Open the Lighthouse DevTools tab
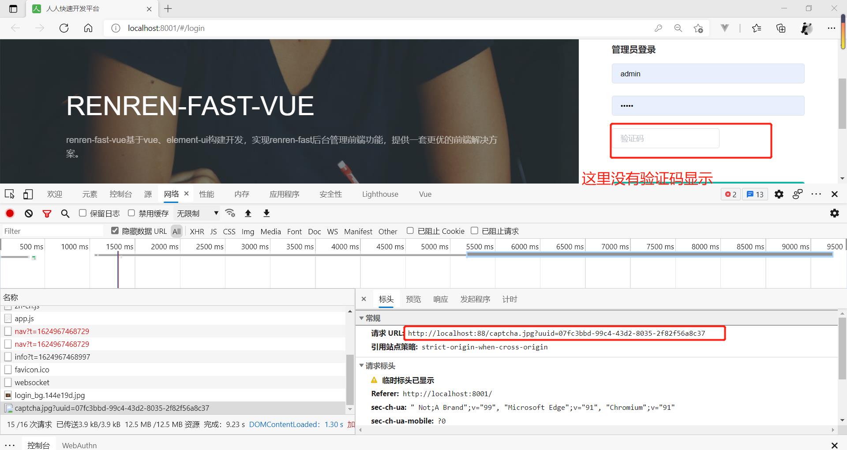847x450 pixels. [380, 194]
